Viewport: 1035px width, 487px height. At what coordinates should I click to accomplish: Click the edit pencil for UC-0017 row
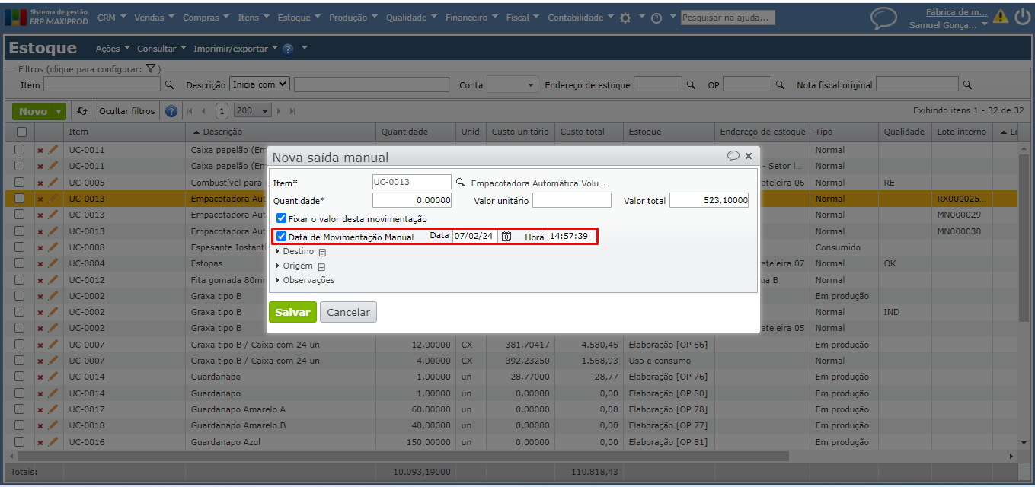pos(53,409)
